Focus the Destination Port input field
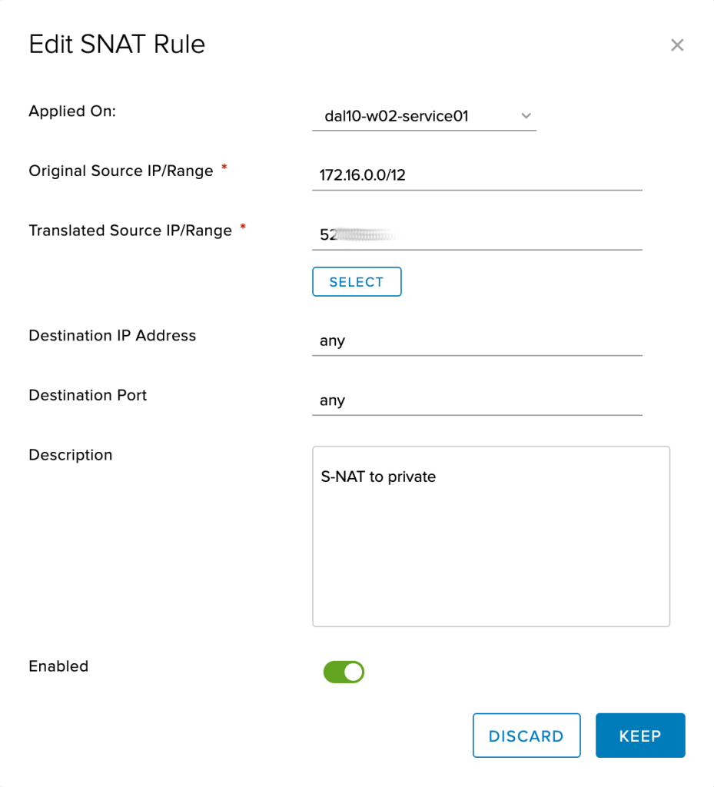The width and height of the screenshot is (714, 787). (477, 400)
